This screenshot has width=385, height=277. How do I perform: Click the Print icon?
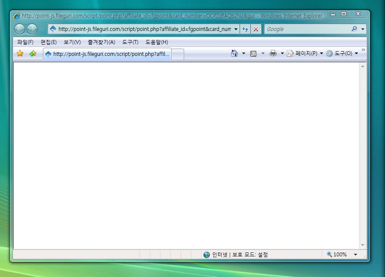point(273,53)
